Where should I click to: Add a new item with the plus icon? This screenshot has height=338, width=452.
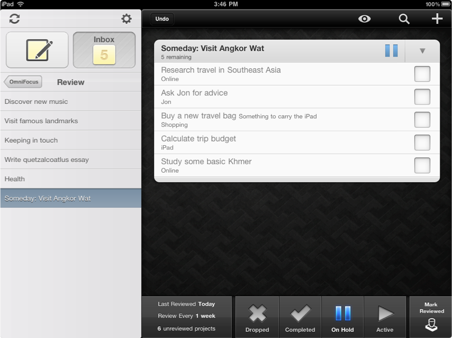[x=437, y=19]
